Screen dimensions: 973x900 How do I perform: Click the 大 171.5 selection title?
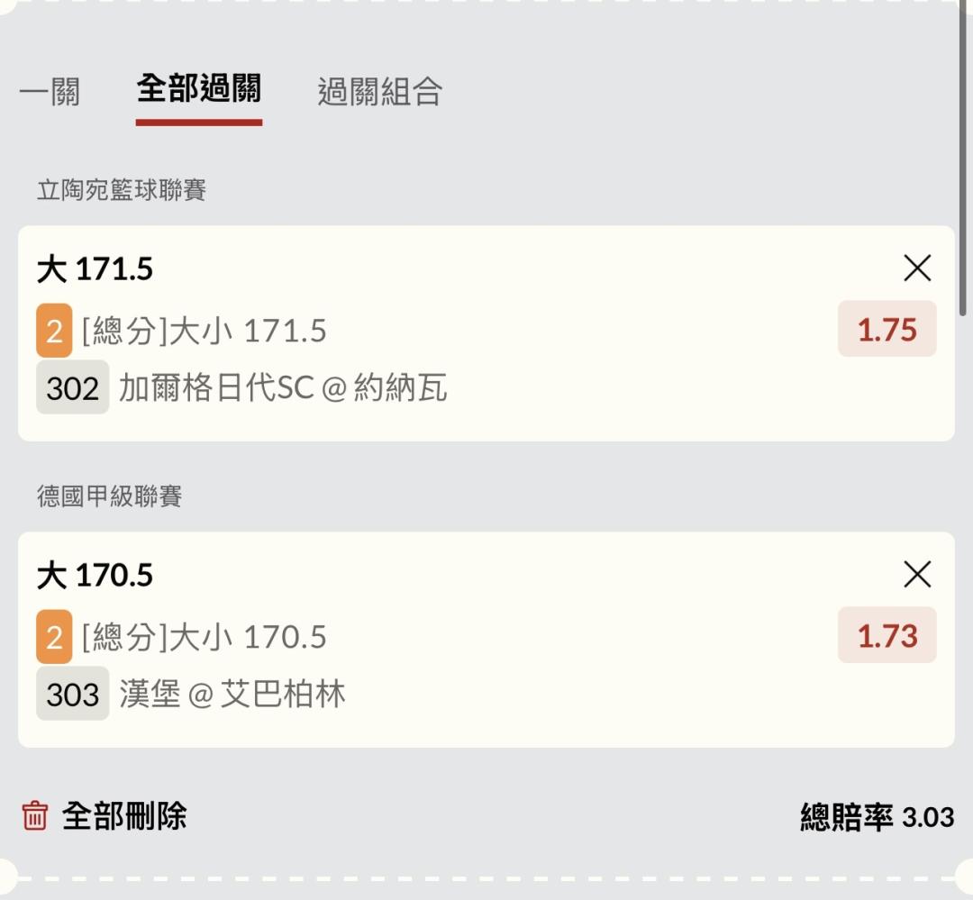(x=95, y=269)
